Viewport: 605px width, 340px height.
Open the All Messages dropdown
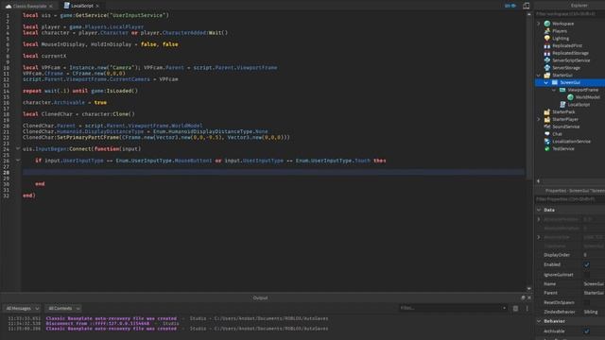[22, 309]
